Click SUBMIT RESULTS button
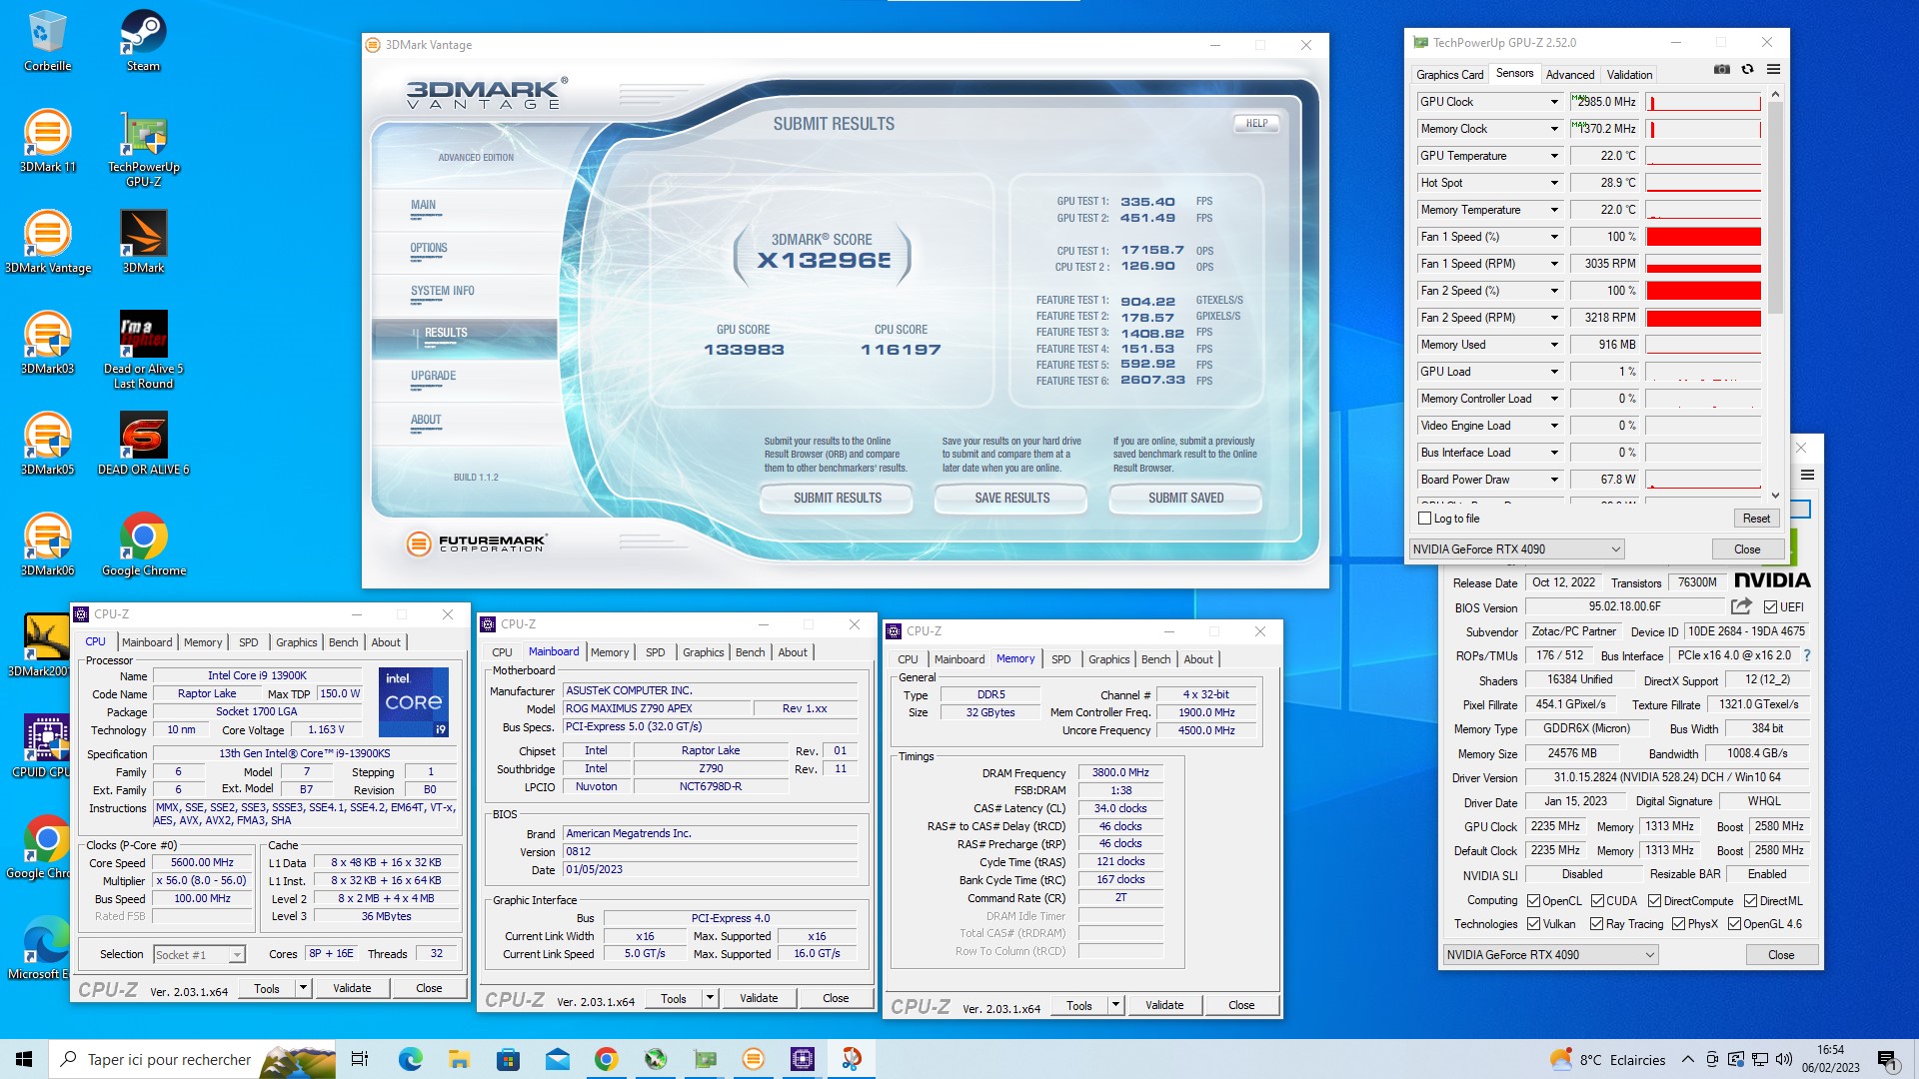This screenshot has height=1079, width=1919. pyautogui.click(x=837, y=499)
